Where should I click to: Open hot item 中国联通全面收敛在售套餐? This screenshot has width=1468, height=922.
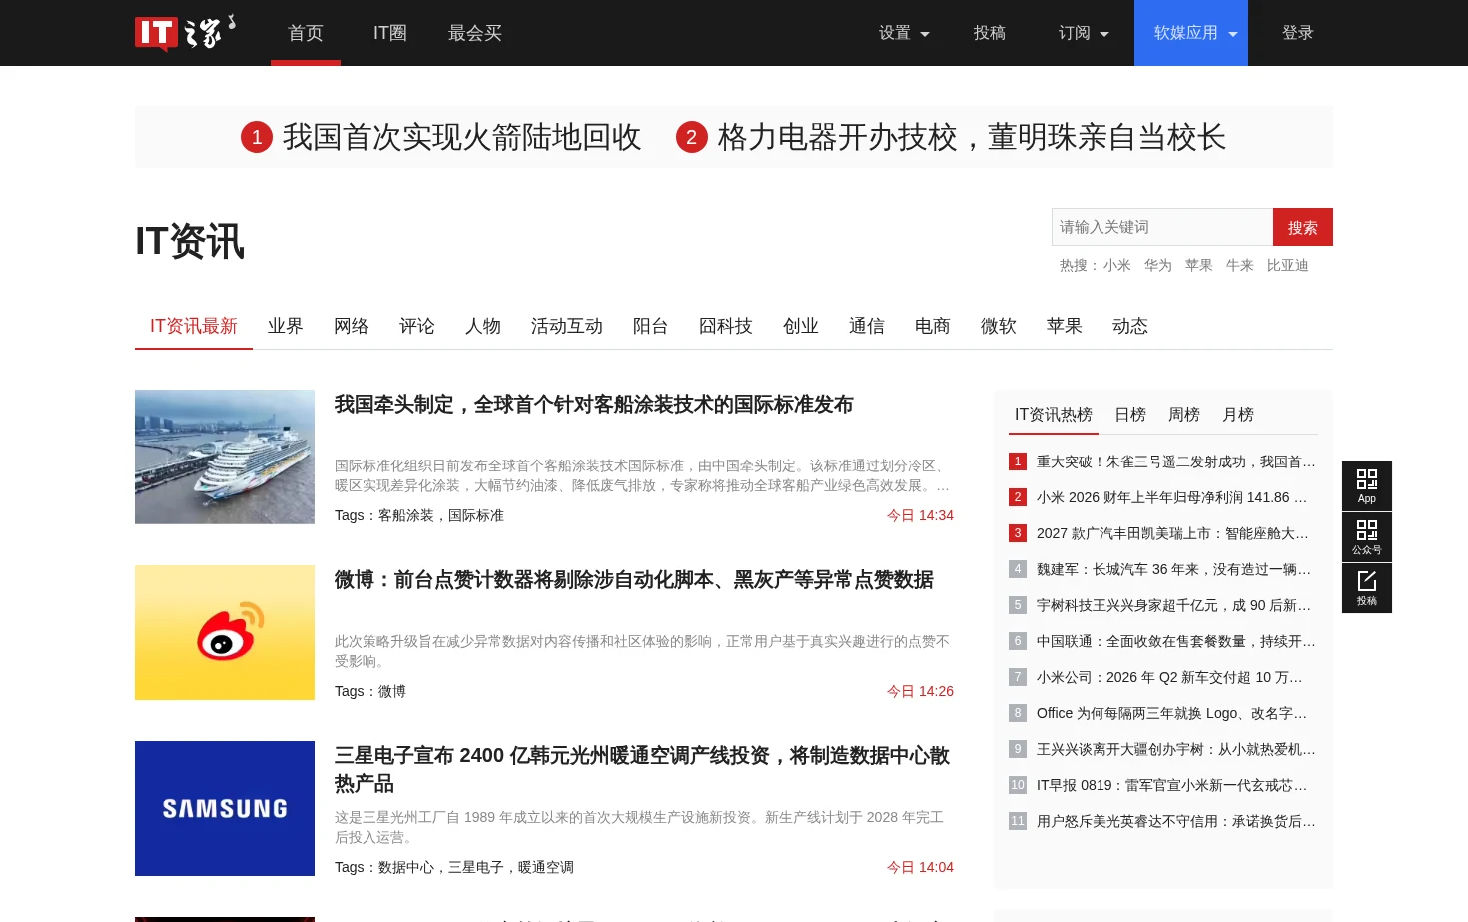tap(1176, 641)
